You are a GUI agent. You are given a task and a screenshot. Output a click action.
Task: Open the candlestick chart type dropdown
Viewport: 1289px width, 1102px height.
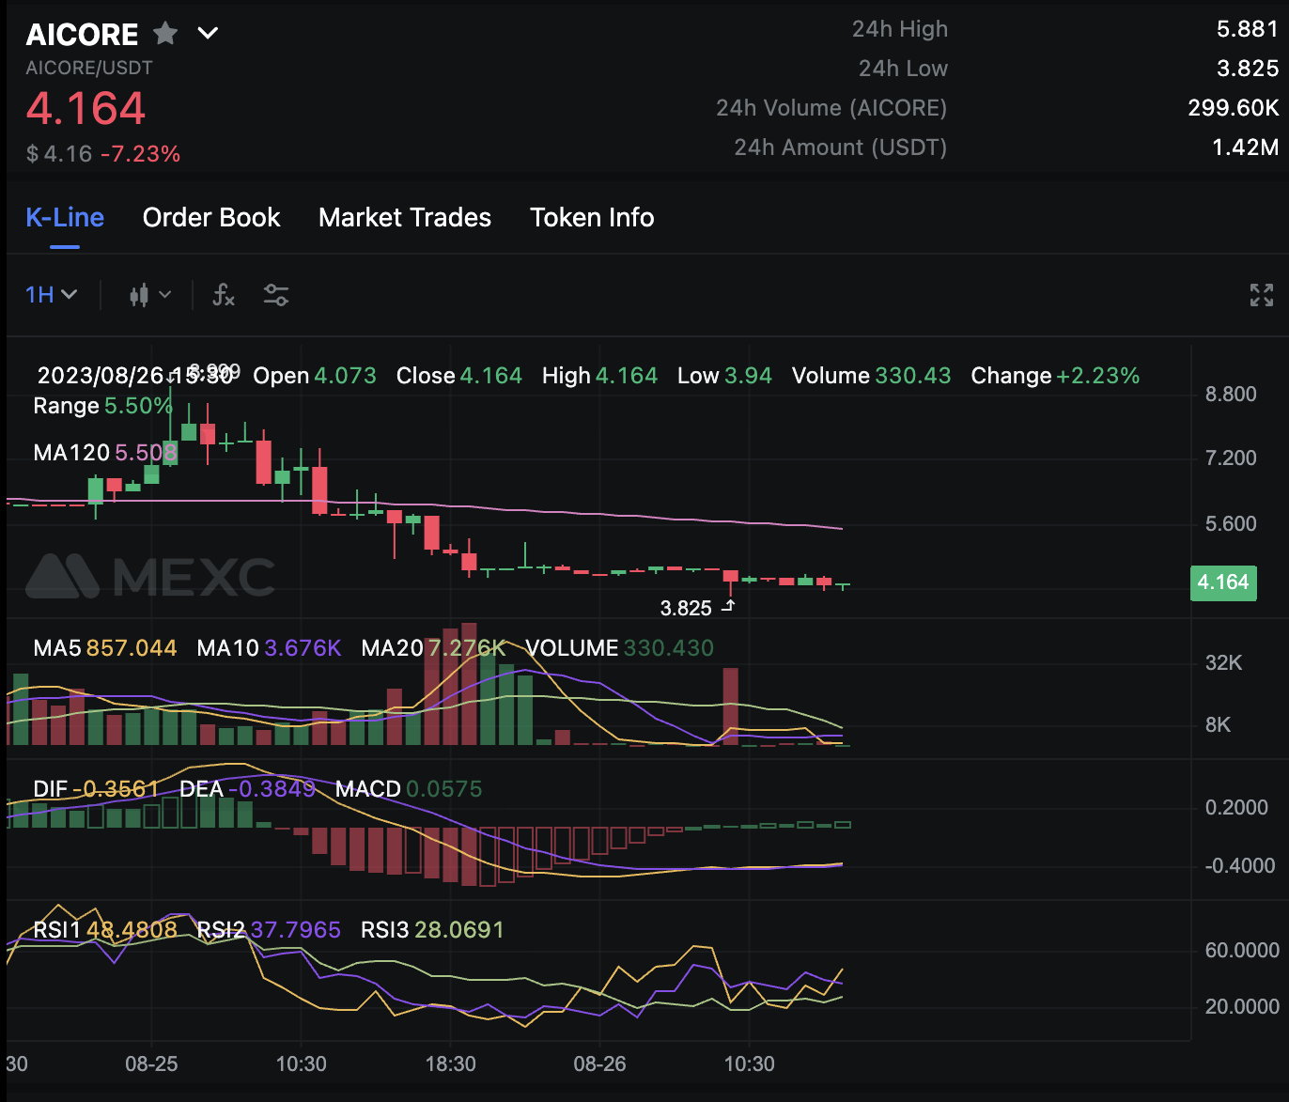(x=150, y=295)
